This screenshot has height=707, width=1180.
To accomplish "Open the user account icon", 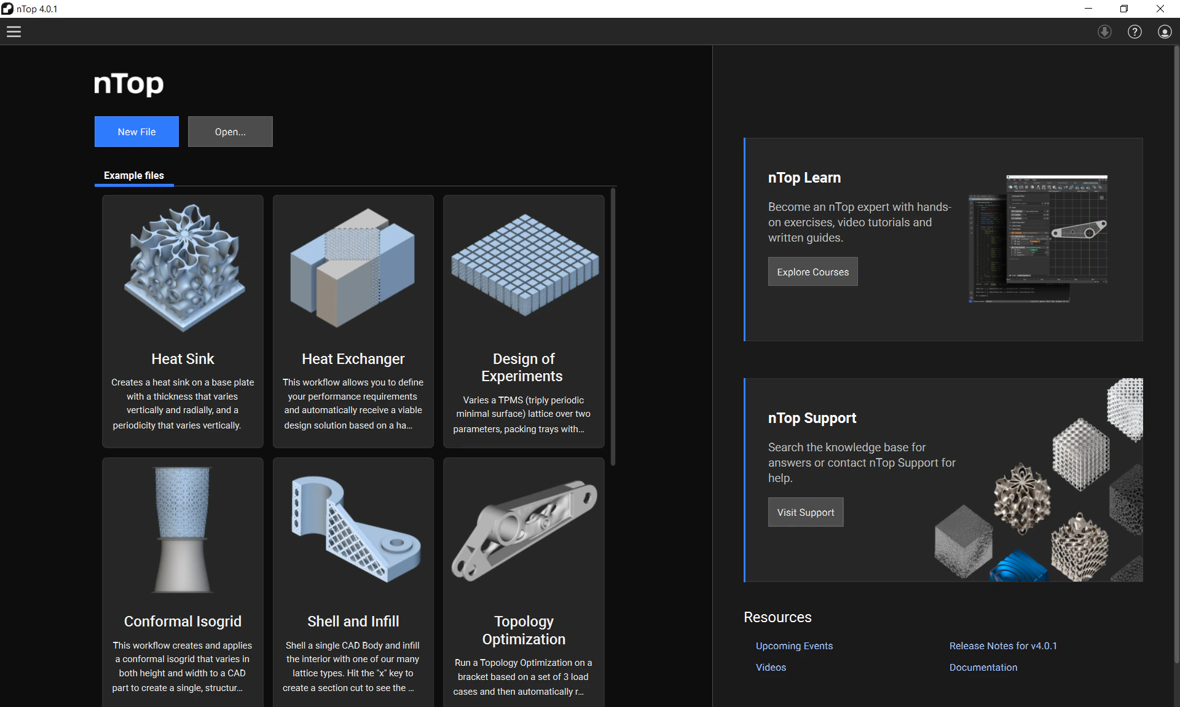I will click(1164, 32).
